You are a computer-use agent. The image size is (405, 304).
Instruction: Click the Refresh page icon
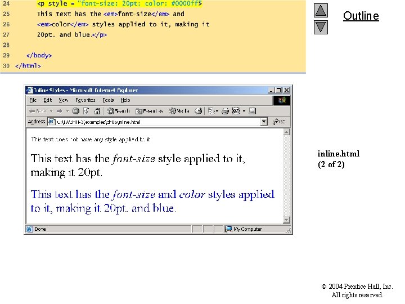86,111
